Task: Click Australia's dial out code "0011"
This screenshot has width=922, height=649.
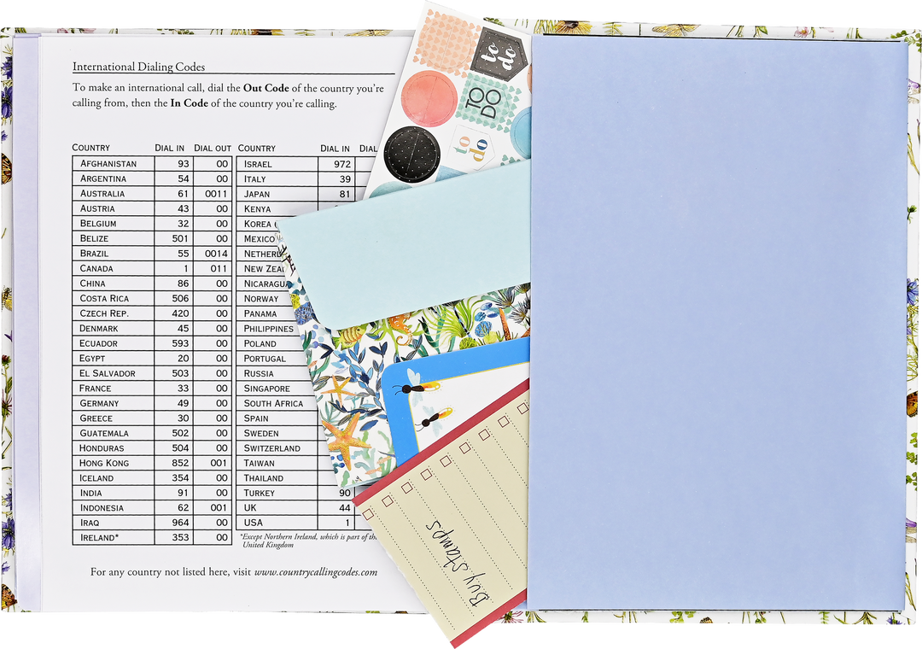Action: [x=216, y=194]
